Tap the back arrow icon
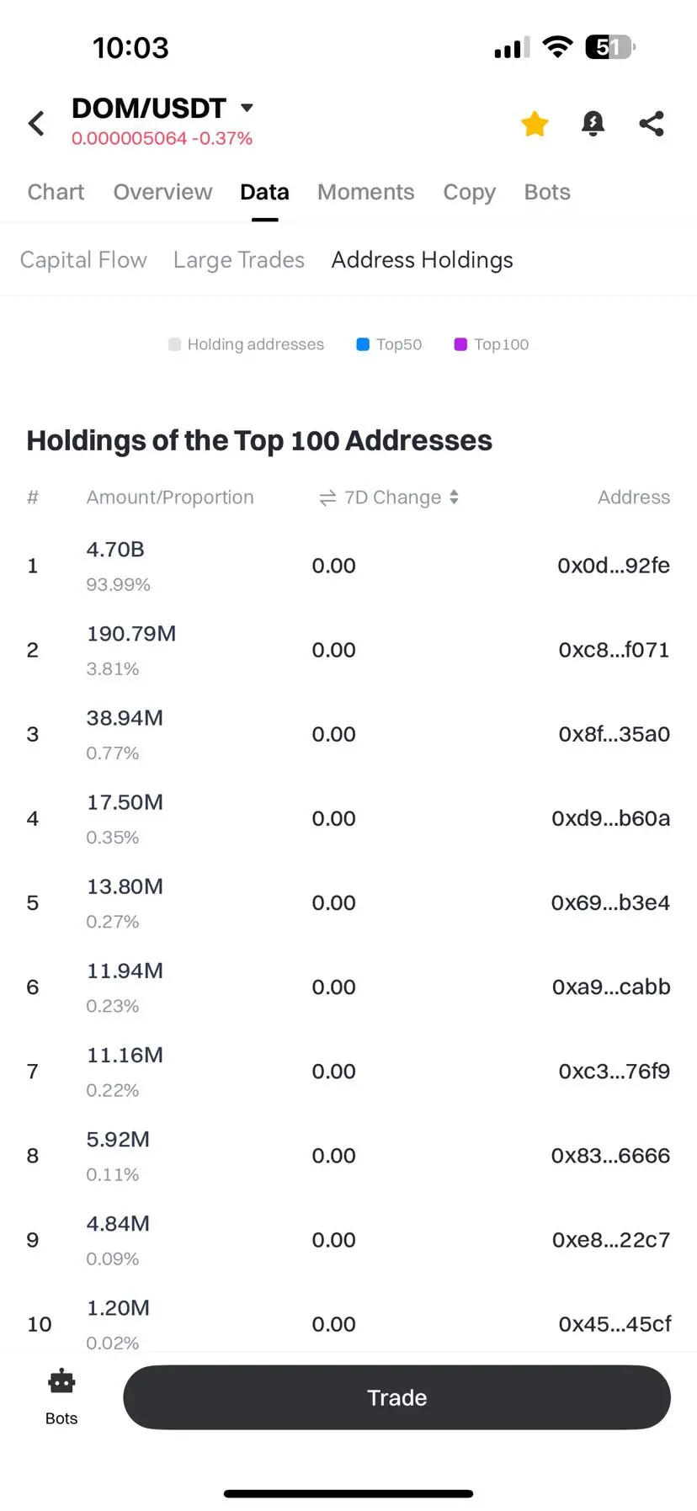 36,124
